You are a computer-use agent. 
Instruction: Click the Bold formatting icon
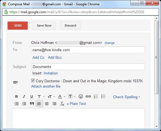click(x=17, y=97)
